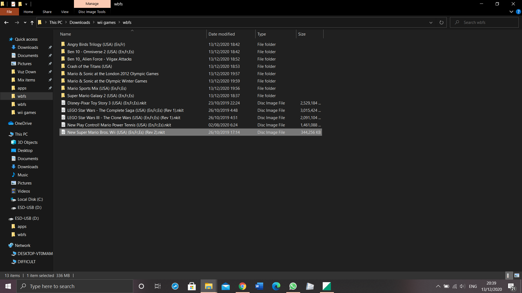Open the Action Center notifications

512,286
